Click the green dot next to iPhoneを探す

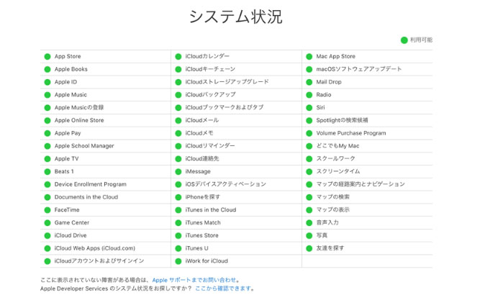click(178, 197)
